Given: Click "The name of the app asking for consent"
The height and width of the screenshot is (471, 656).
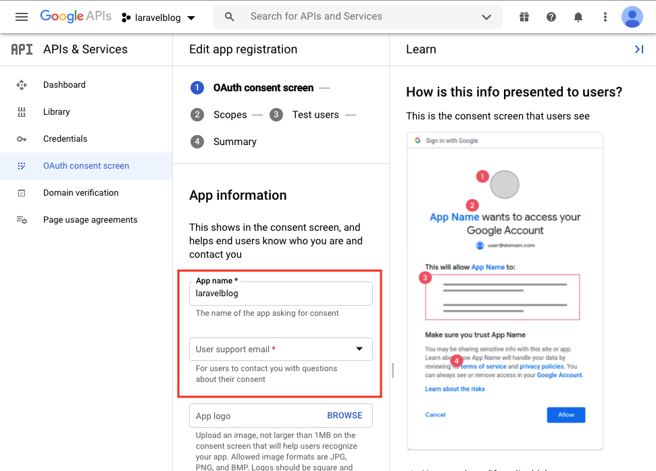Looking at the screenshot, I should [x=267, y=313].
